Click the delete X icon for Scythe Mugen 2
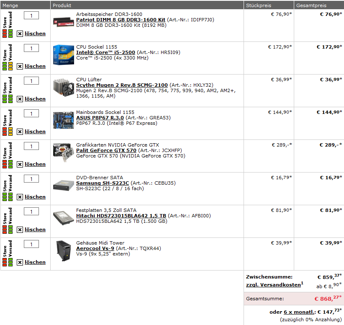344x325 pixels. click(20, 99)
